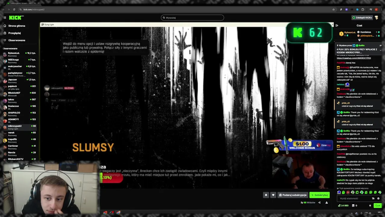Open takuu channel in sidebar
Screen dimensions: 385x217
pyautogui.click(x=19, y=101)
